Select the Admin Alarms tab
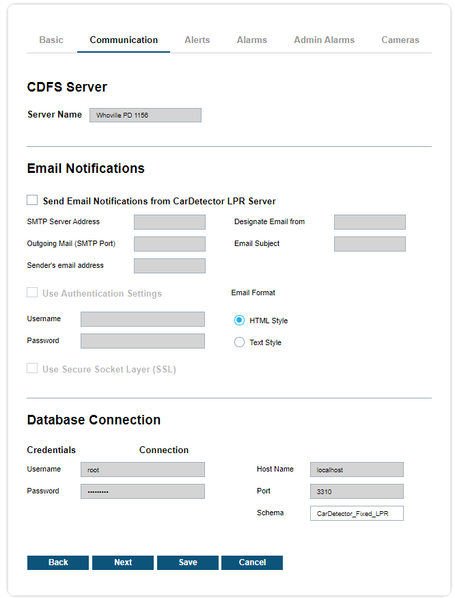Image resolution: width=455 pixels, height=598 pixels. pyautogui.click(x=324, y=40)
